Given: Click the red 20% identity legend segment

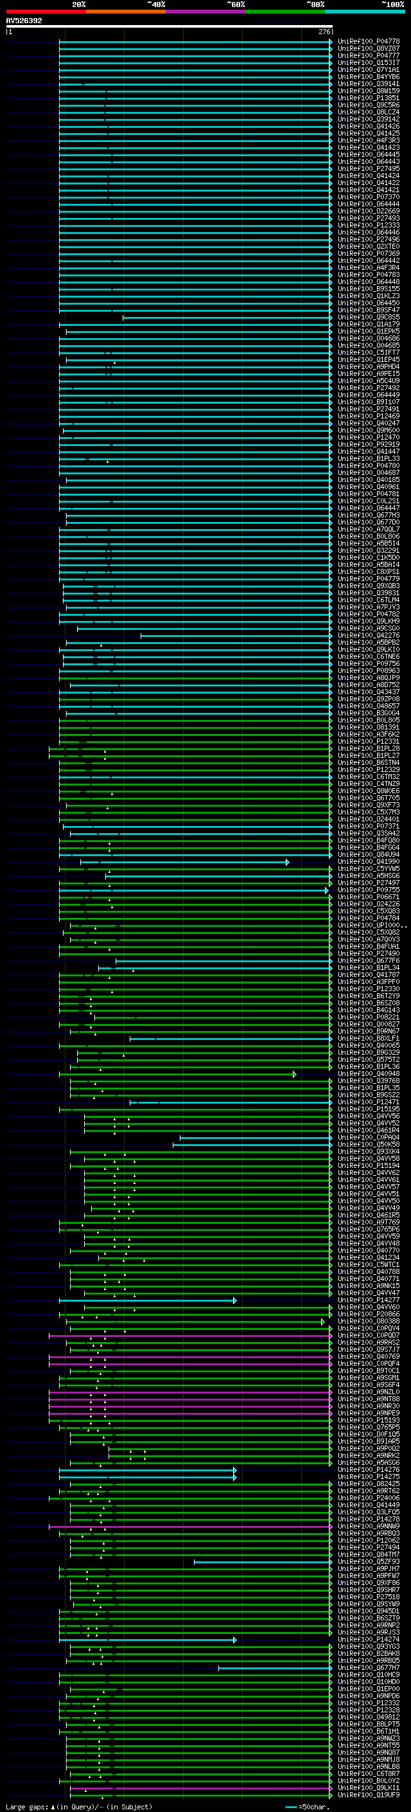Looking at the screenshot, I should [x=46, y=12].
